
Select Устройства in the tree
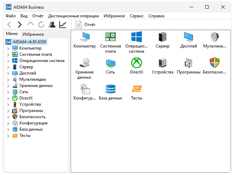click(30, 104)
